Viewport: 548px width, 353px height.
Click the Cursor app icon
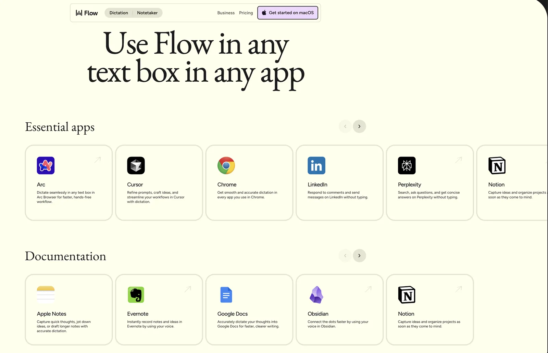click(x=136, y=165)
